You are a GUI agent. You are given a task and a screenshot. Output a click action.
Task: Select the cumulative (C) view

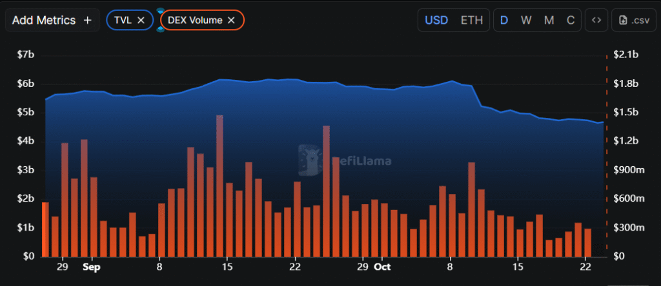pyautogui.click(x=570, y=20)
